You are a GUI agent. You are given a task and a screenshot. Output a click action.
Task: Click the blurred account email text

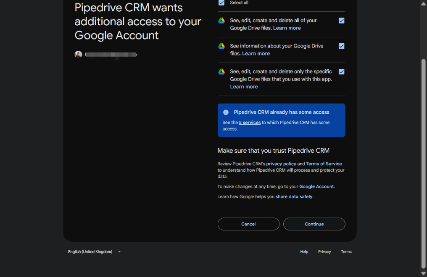click(111, 55)
